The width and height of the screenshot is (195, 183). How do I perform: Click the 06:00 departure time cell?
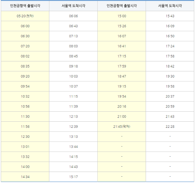[25, 26]
